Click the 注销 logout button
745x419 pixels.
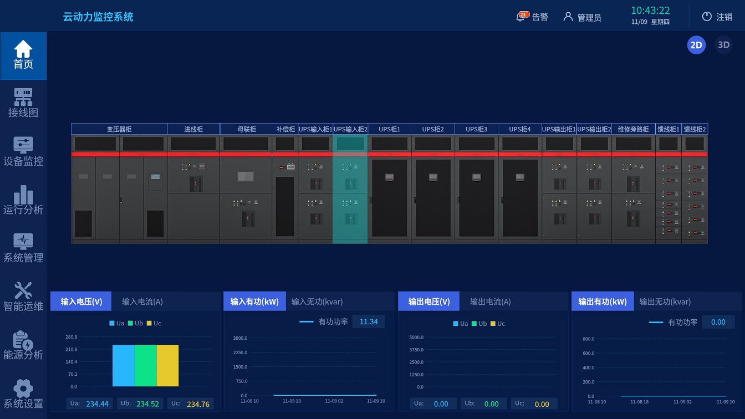(x=717, y=17)
